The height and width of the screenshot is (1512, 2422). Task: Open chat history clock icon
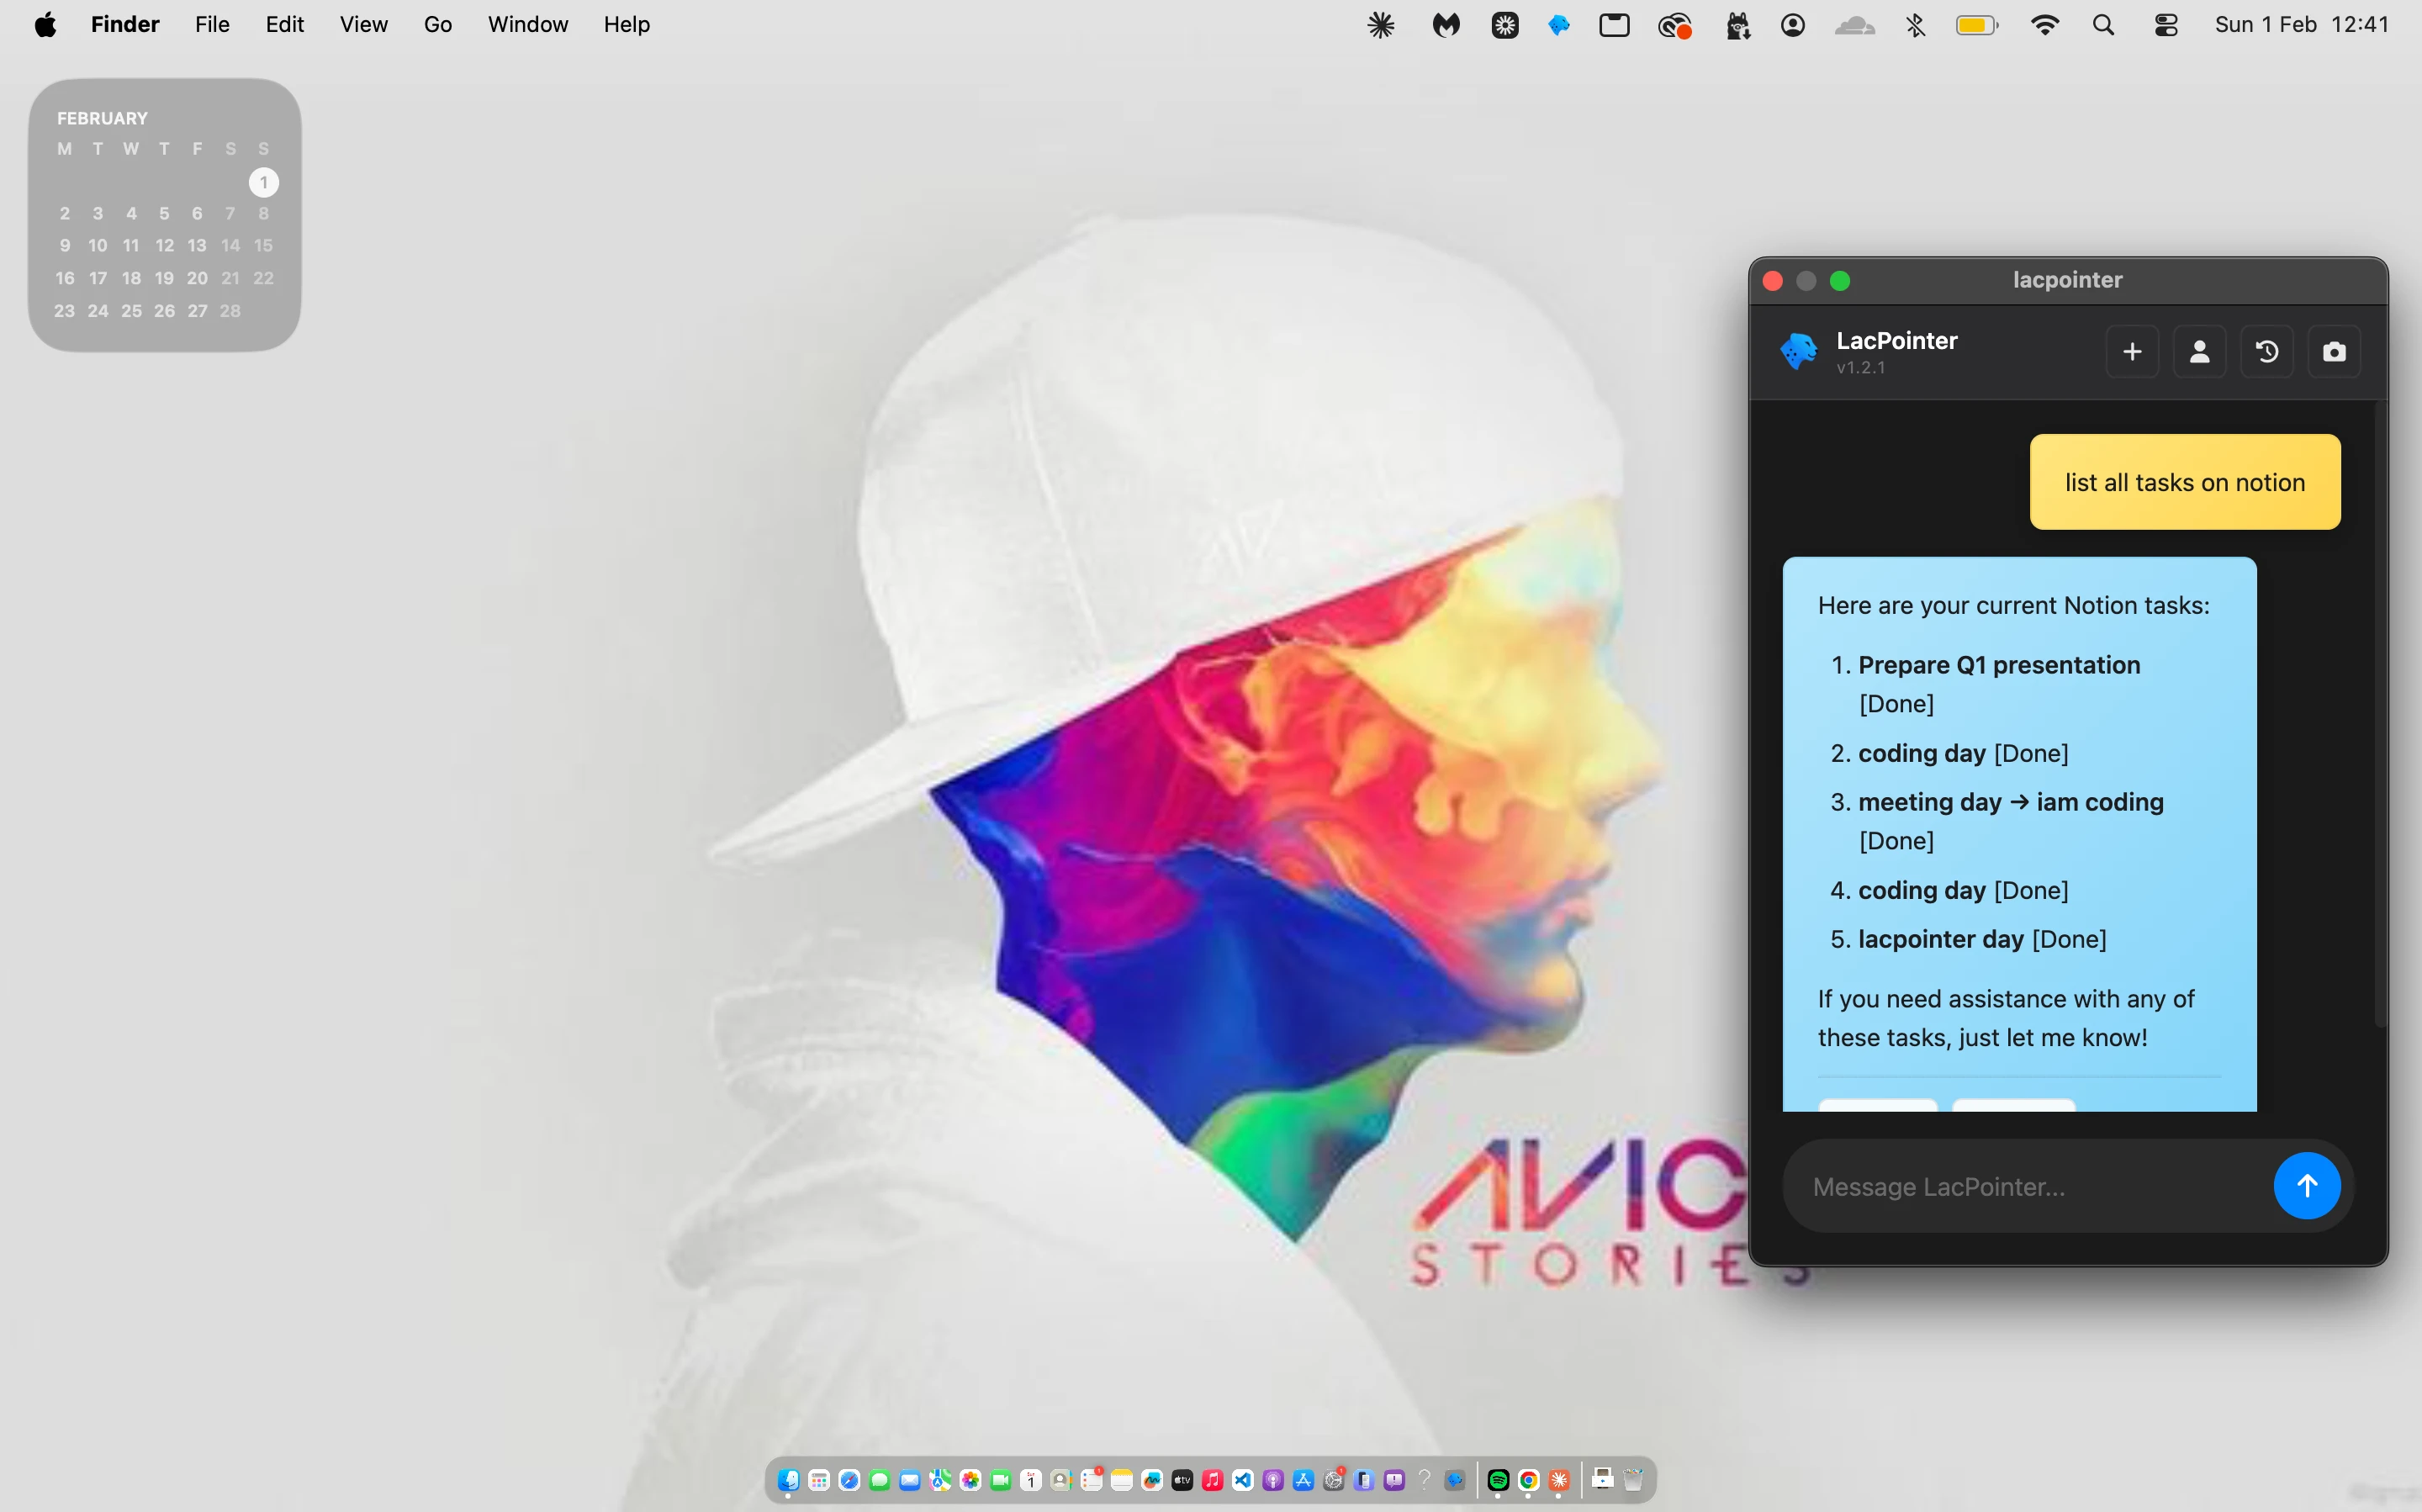pyautogui.click(x=2266, y=352)
